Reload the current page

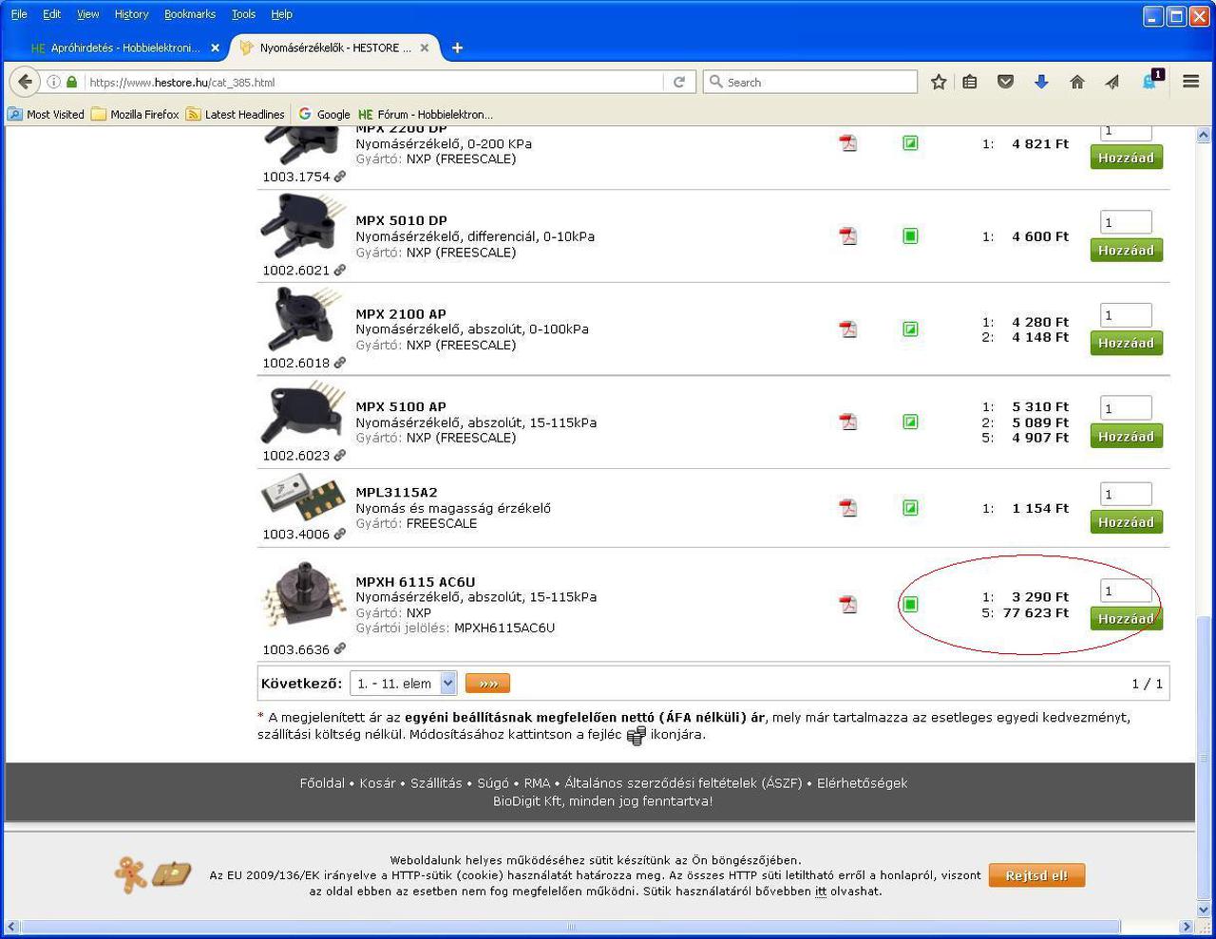(x=679, y=83)
